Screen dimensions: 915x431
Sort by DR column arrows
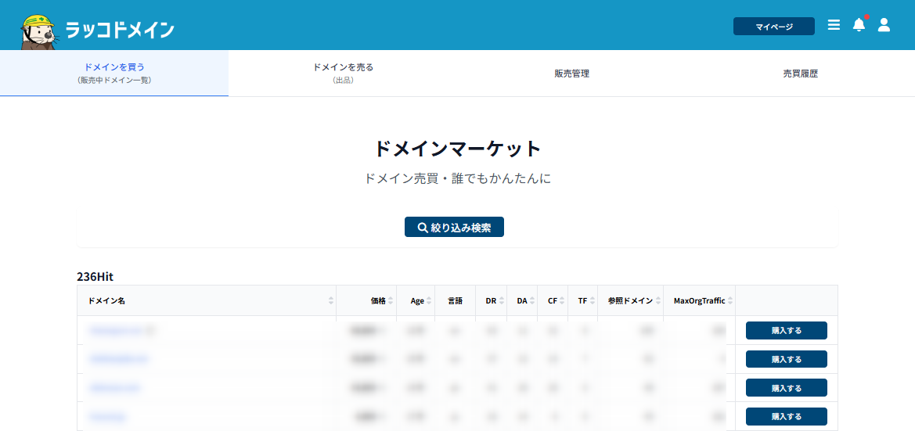point(501,301)
